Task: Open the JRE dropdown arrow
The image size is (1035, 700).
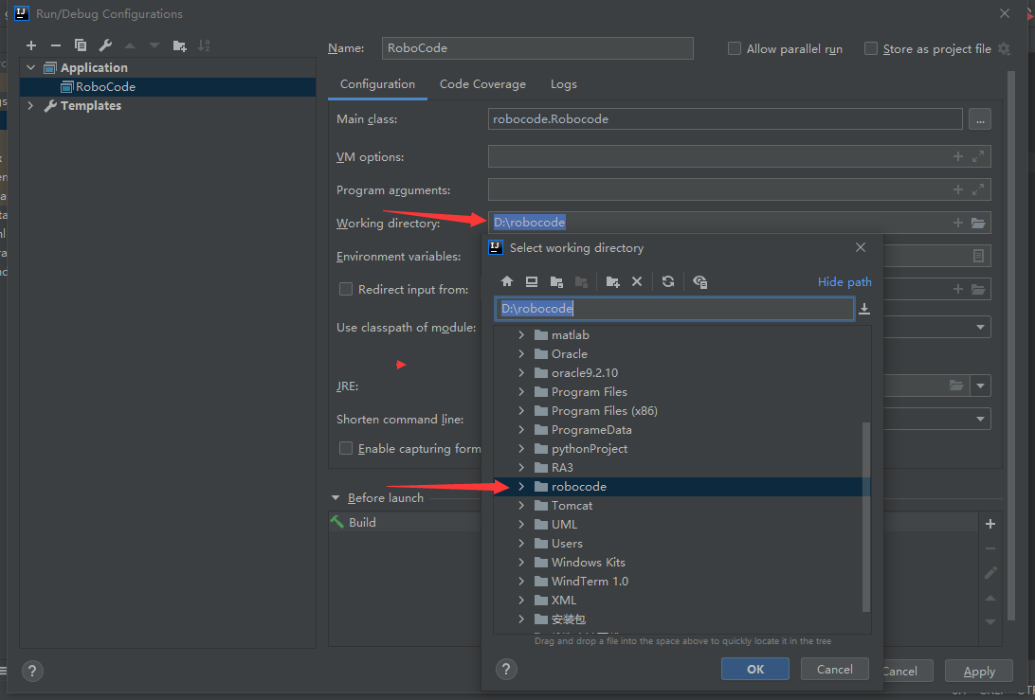Action: click(980, 386)
